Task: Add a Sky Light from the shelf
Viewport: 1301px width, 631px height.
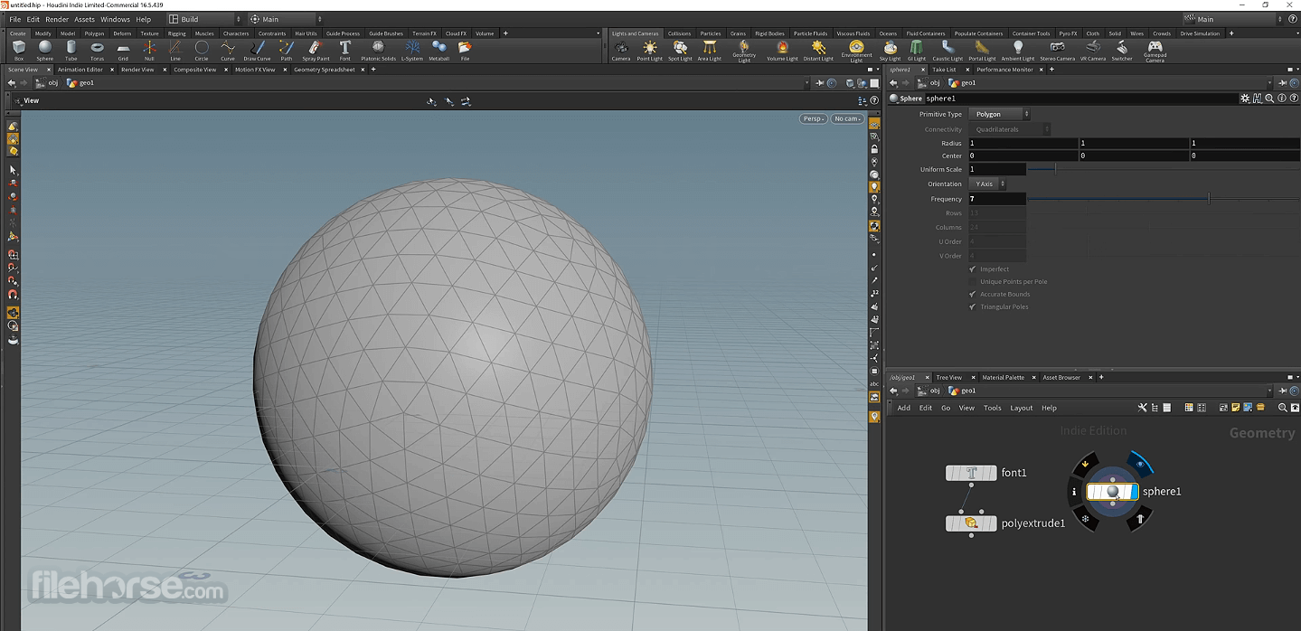Action: 891,51
